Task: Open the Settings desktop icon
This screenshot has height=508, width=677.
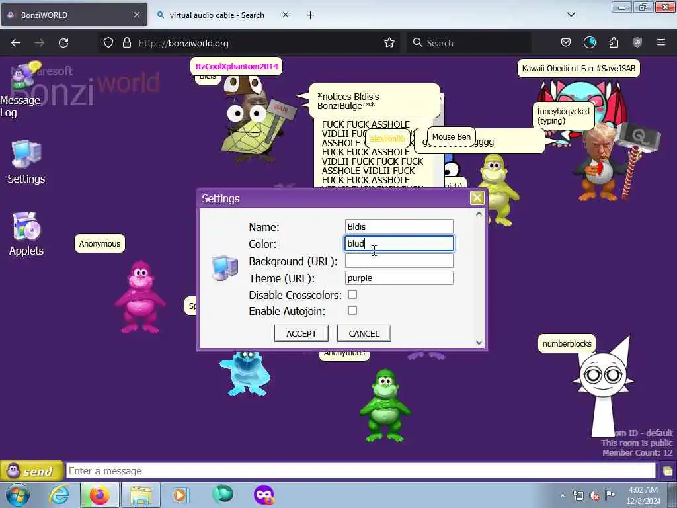Action: (26, 162)
